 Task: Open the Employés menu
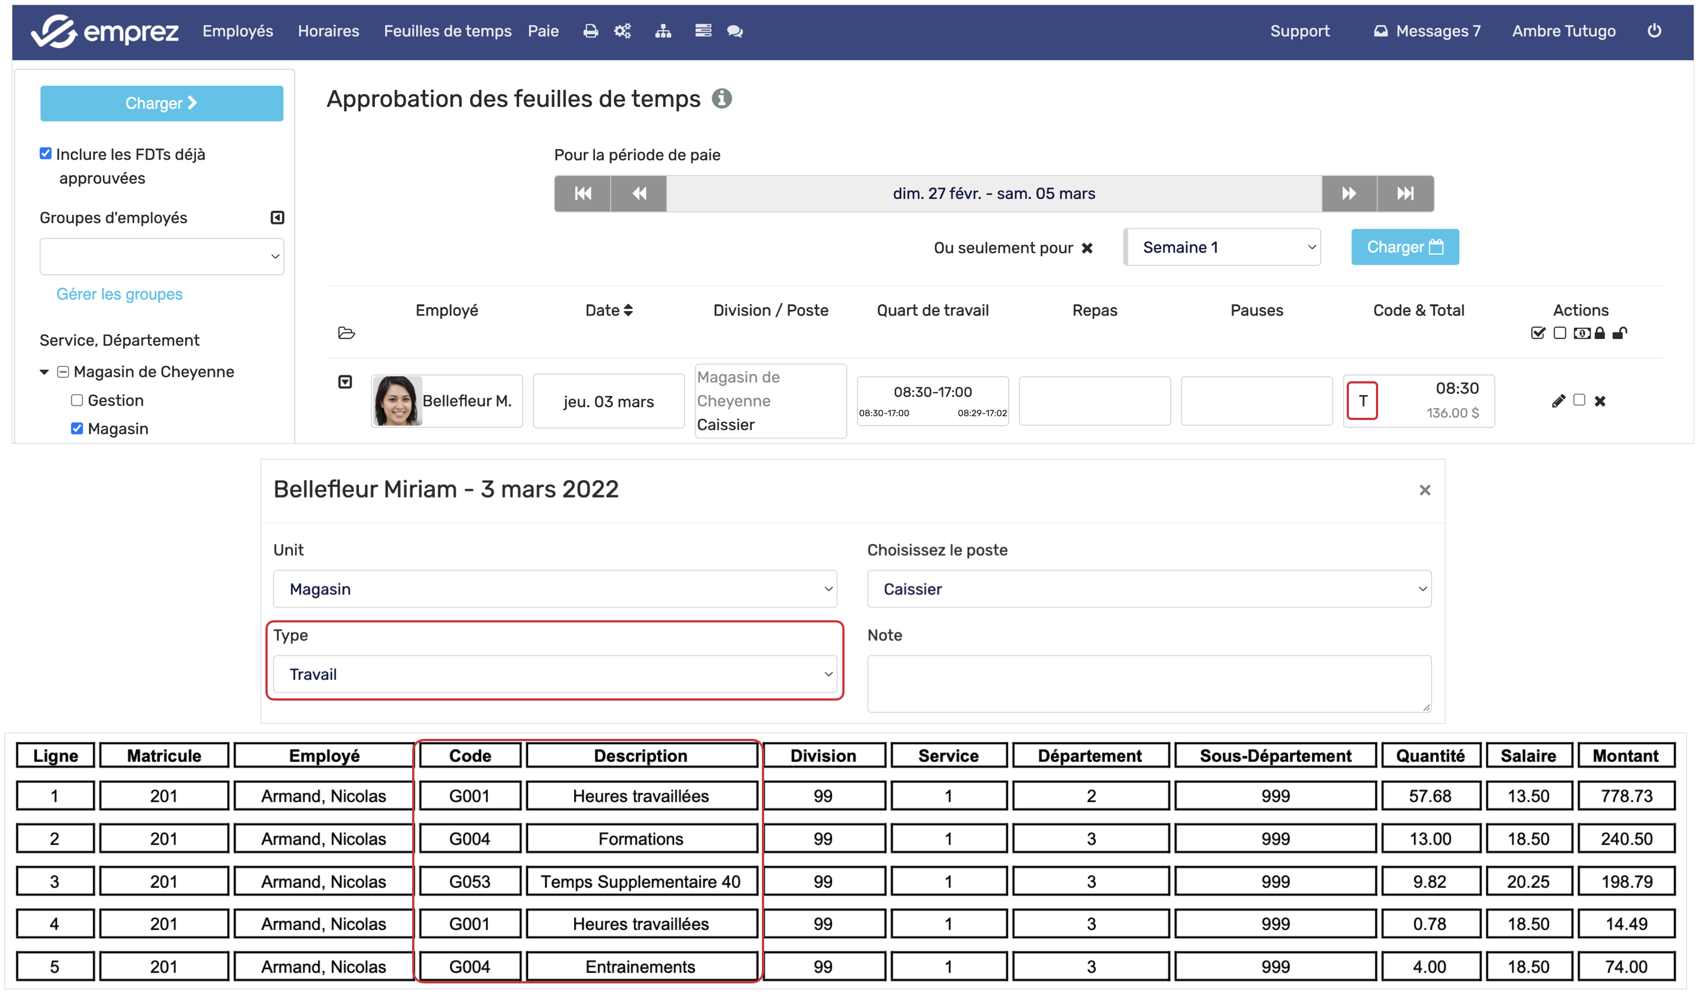238,31
